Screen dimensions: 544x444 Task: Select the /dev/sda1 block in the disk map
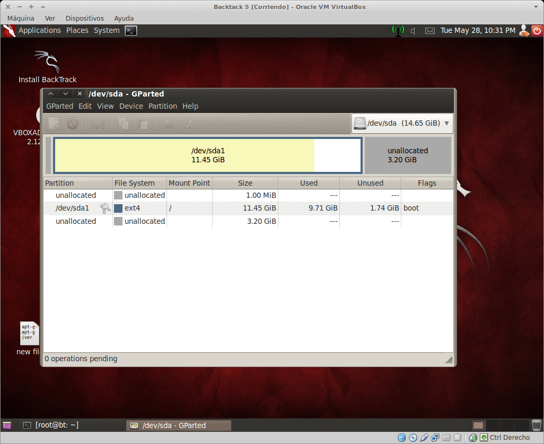208,155
